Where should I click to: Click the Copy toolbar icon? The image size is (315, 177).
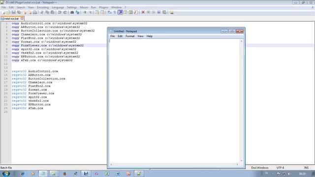pyautogui.click(x=47, y=12)
